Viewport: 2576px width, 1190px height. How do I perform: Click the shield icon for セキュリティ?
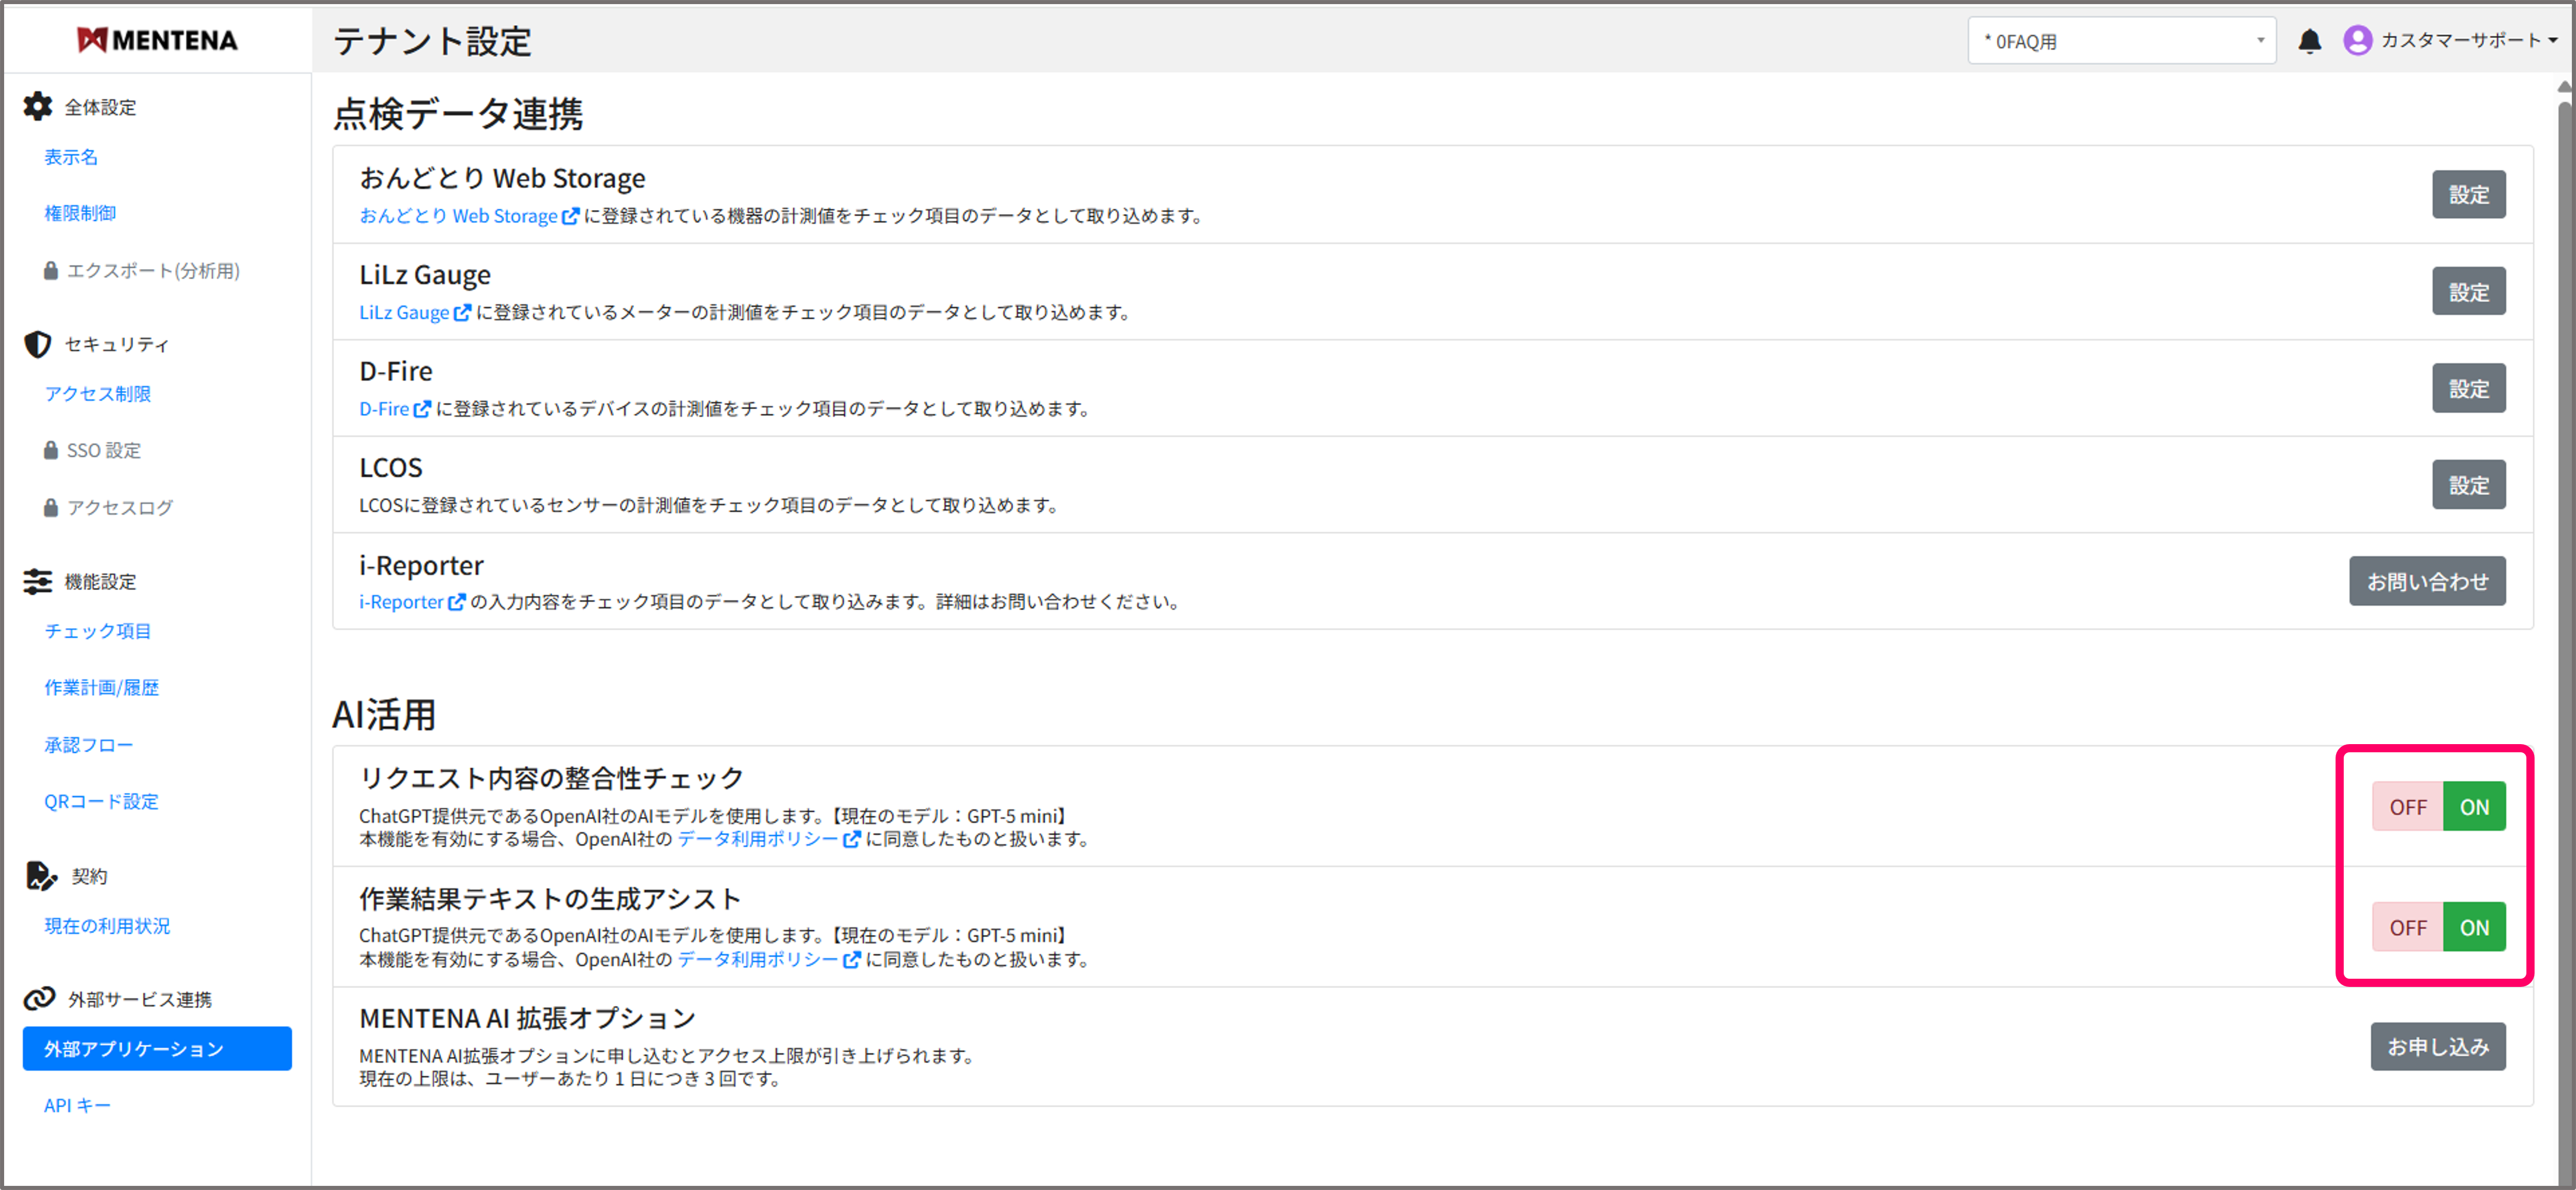coord(37,343)
